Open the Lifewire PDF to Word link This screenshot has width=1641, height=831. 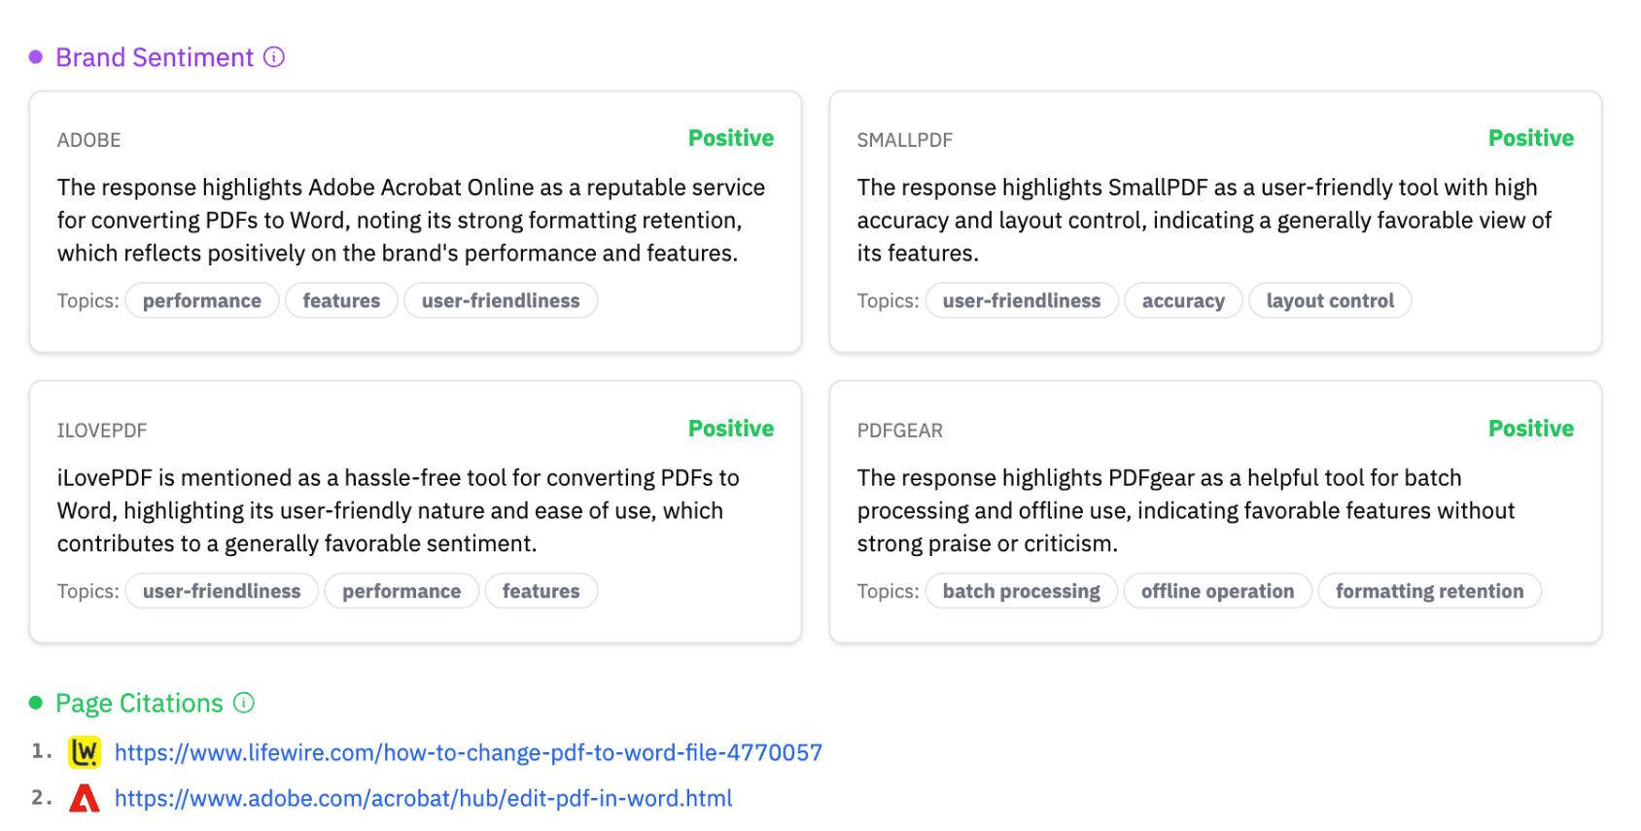click(468, 752)
